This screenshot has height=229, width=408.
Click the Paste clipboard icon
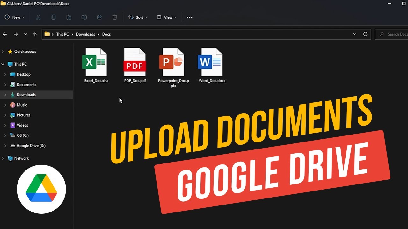click(x=69, y=17)
